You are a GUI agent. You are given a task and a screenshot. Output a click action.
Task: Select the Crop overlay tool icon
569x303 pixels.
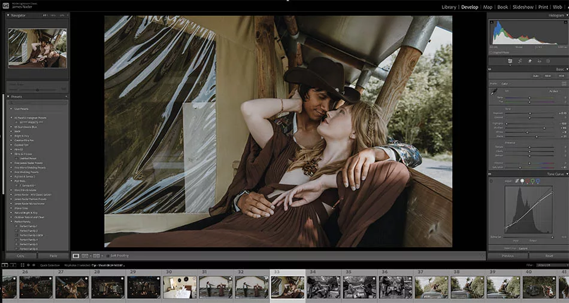point(520,61)
